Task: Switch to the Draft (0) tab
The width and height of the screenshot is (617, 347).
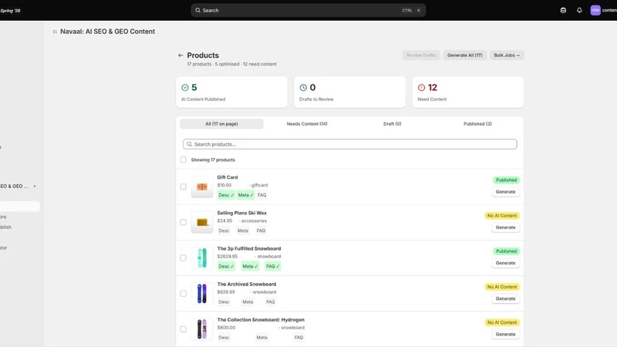Action: [393, 124]
